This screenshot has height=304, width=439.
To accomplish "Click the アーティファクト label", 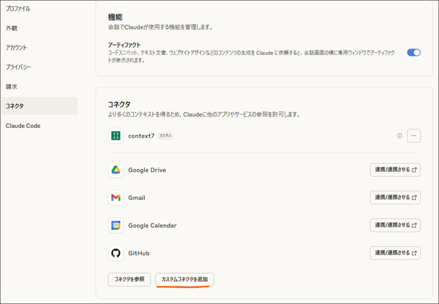I will 125,45.
